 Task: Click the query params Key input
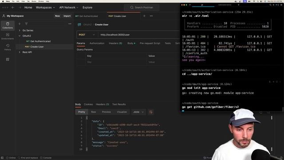(116, 62)
